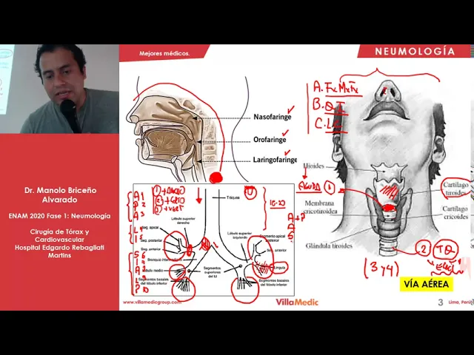Click the 'Seg. posterior' label

(151, 240)
